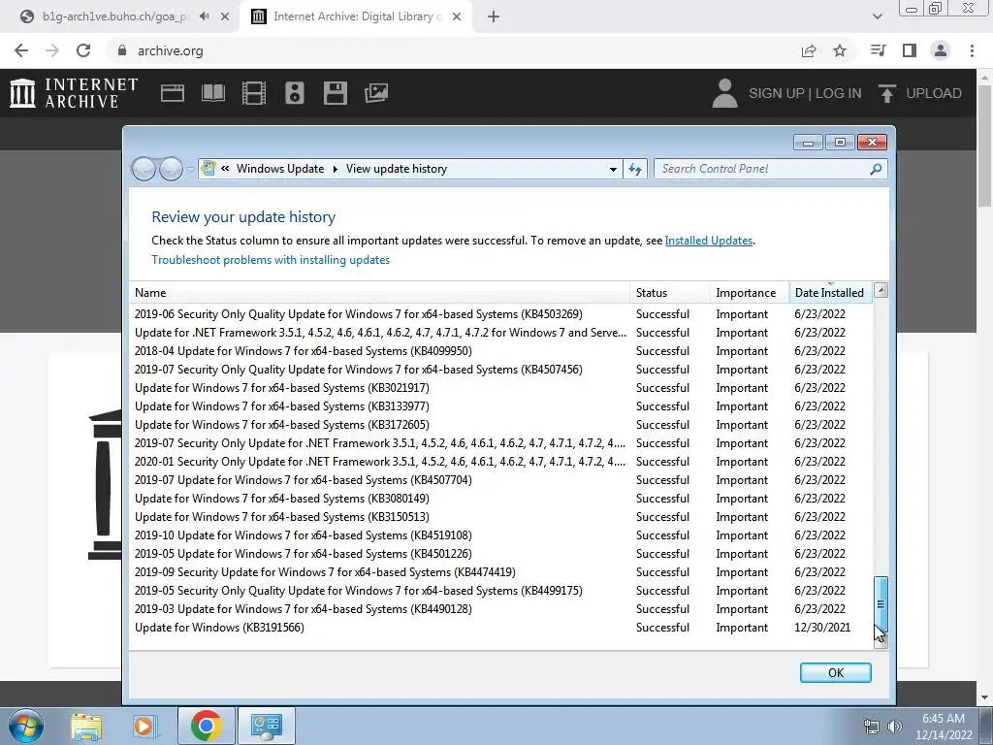Select the Update for Windows (KB3191566) row
Screen dimensions: 993x745
[500, 628]
